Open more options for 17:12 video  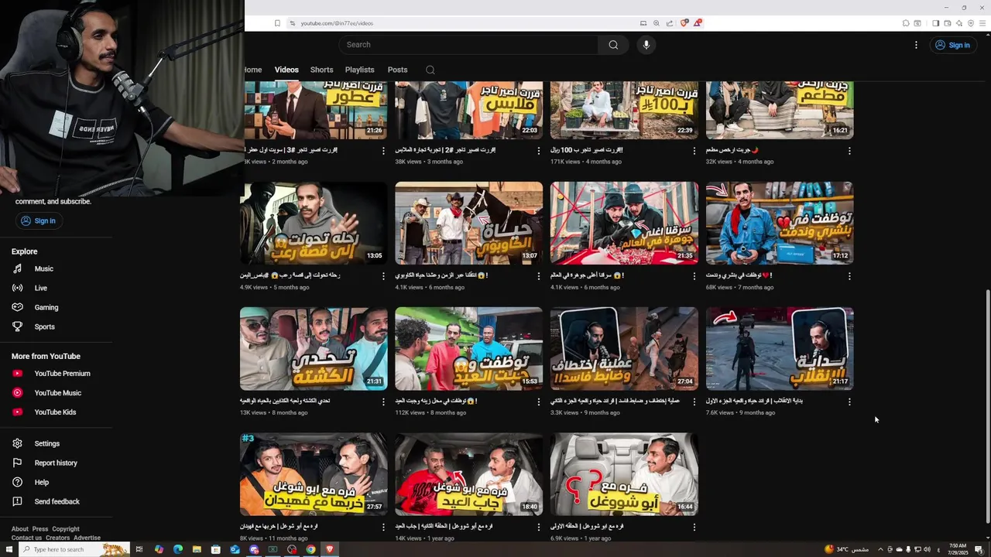pyautogui.click(x=849, y=276)
